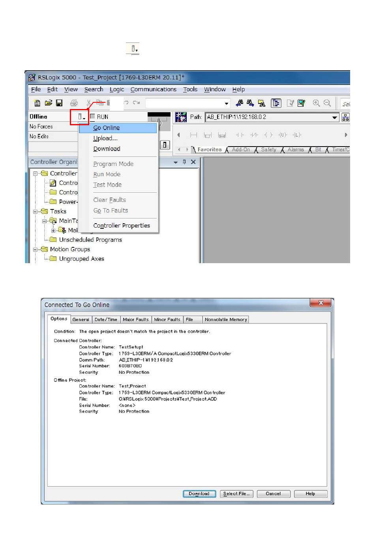Click the Print icon in toolbar
Screen dimensions: 375x548
tap(74, 104)
